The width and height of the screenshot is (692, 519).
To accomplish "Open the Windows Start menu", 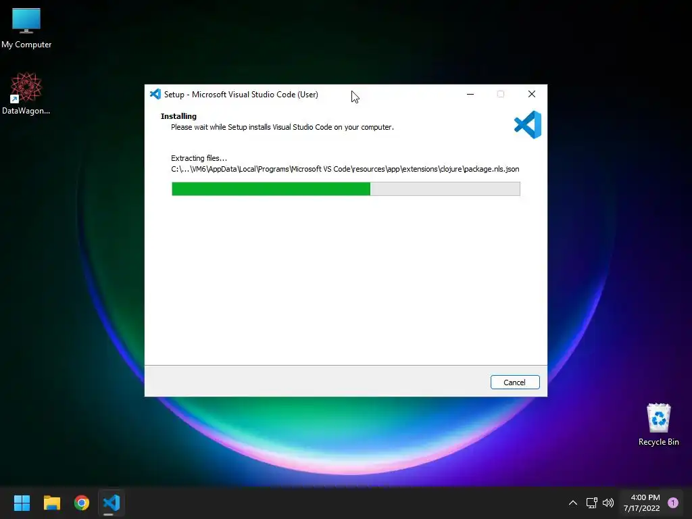I will [x=22, y=503].
